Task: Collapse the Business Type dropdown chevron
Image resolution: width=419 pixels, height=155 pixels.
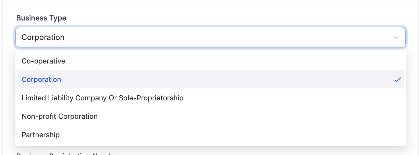Action: point(397,37)
